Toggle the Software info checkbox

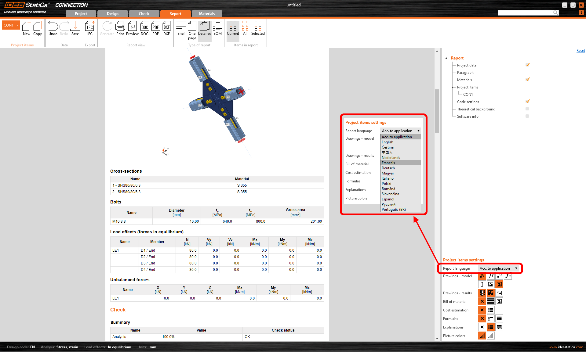[527, 116]
